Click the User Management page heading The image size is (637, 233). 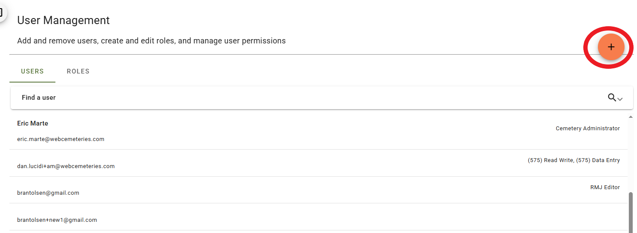coord(64,20)
